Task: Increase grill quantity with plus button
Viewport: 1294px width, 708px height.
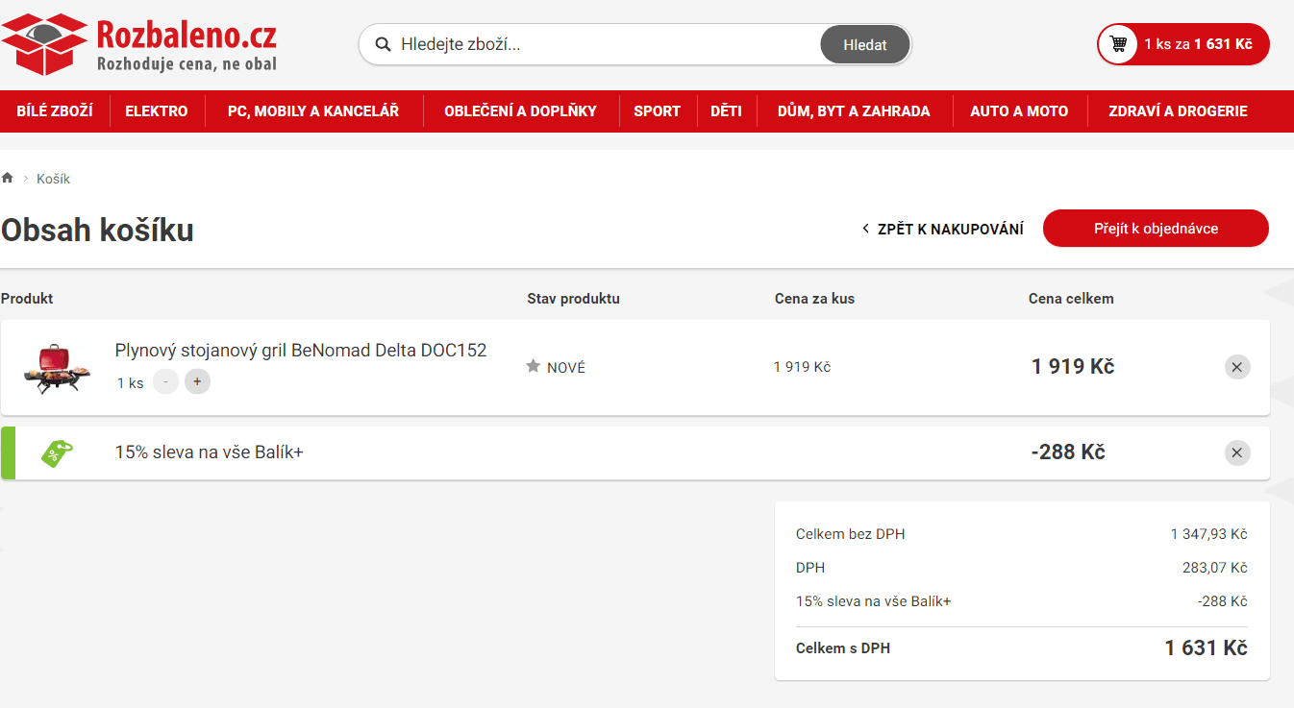Action: coord(197,381)
